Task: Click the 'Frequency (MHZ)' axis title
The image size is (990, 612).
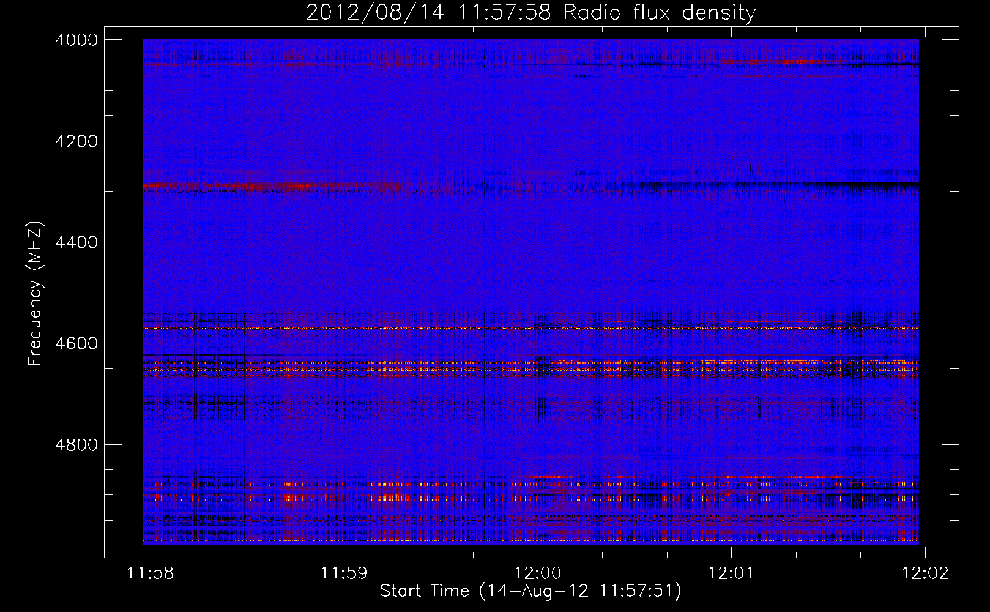Action: coord(35,293)
